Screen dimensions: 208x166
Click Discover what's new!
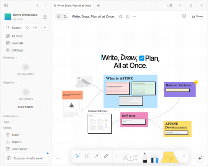26,158
